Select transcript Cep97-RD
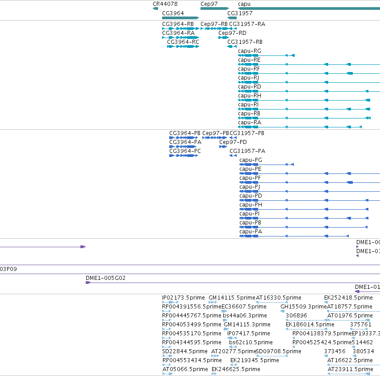 point(223,38)
